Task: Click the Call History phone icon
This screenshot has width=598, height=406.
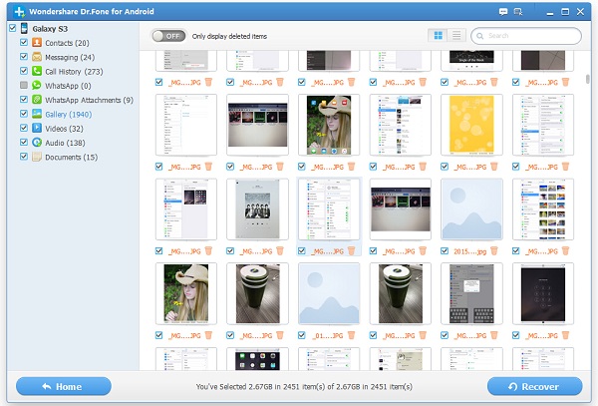Action: [x=37, y=71]
